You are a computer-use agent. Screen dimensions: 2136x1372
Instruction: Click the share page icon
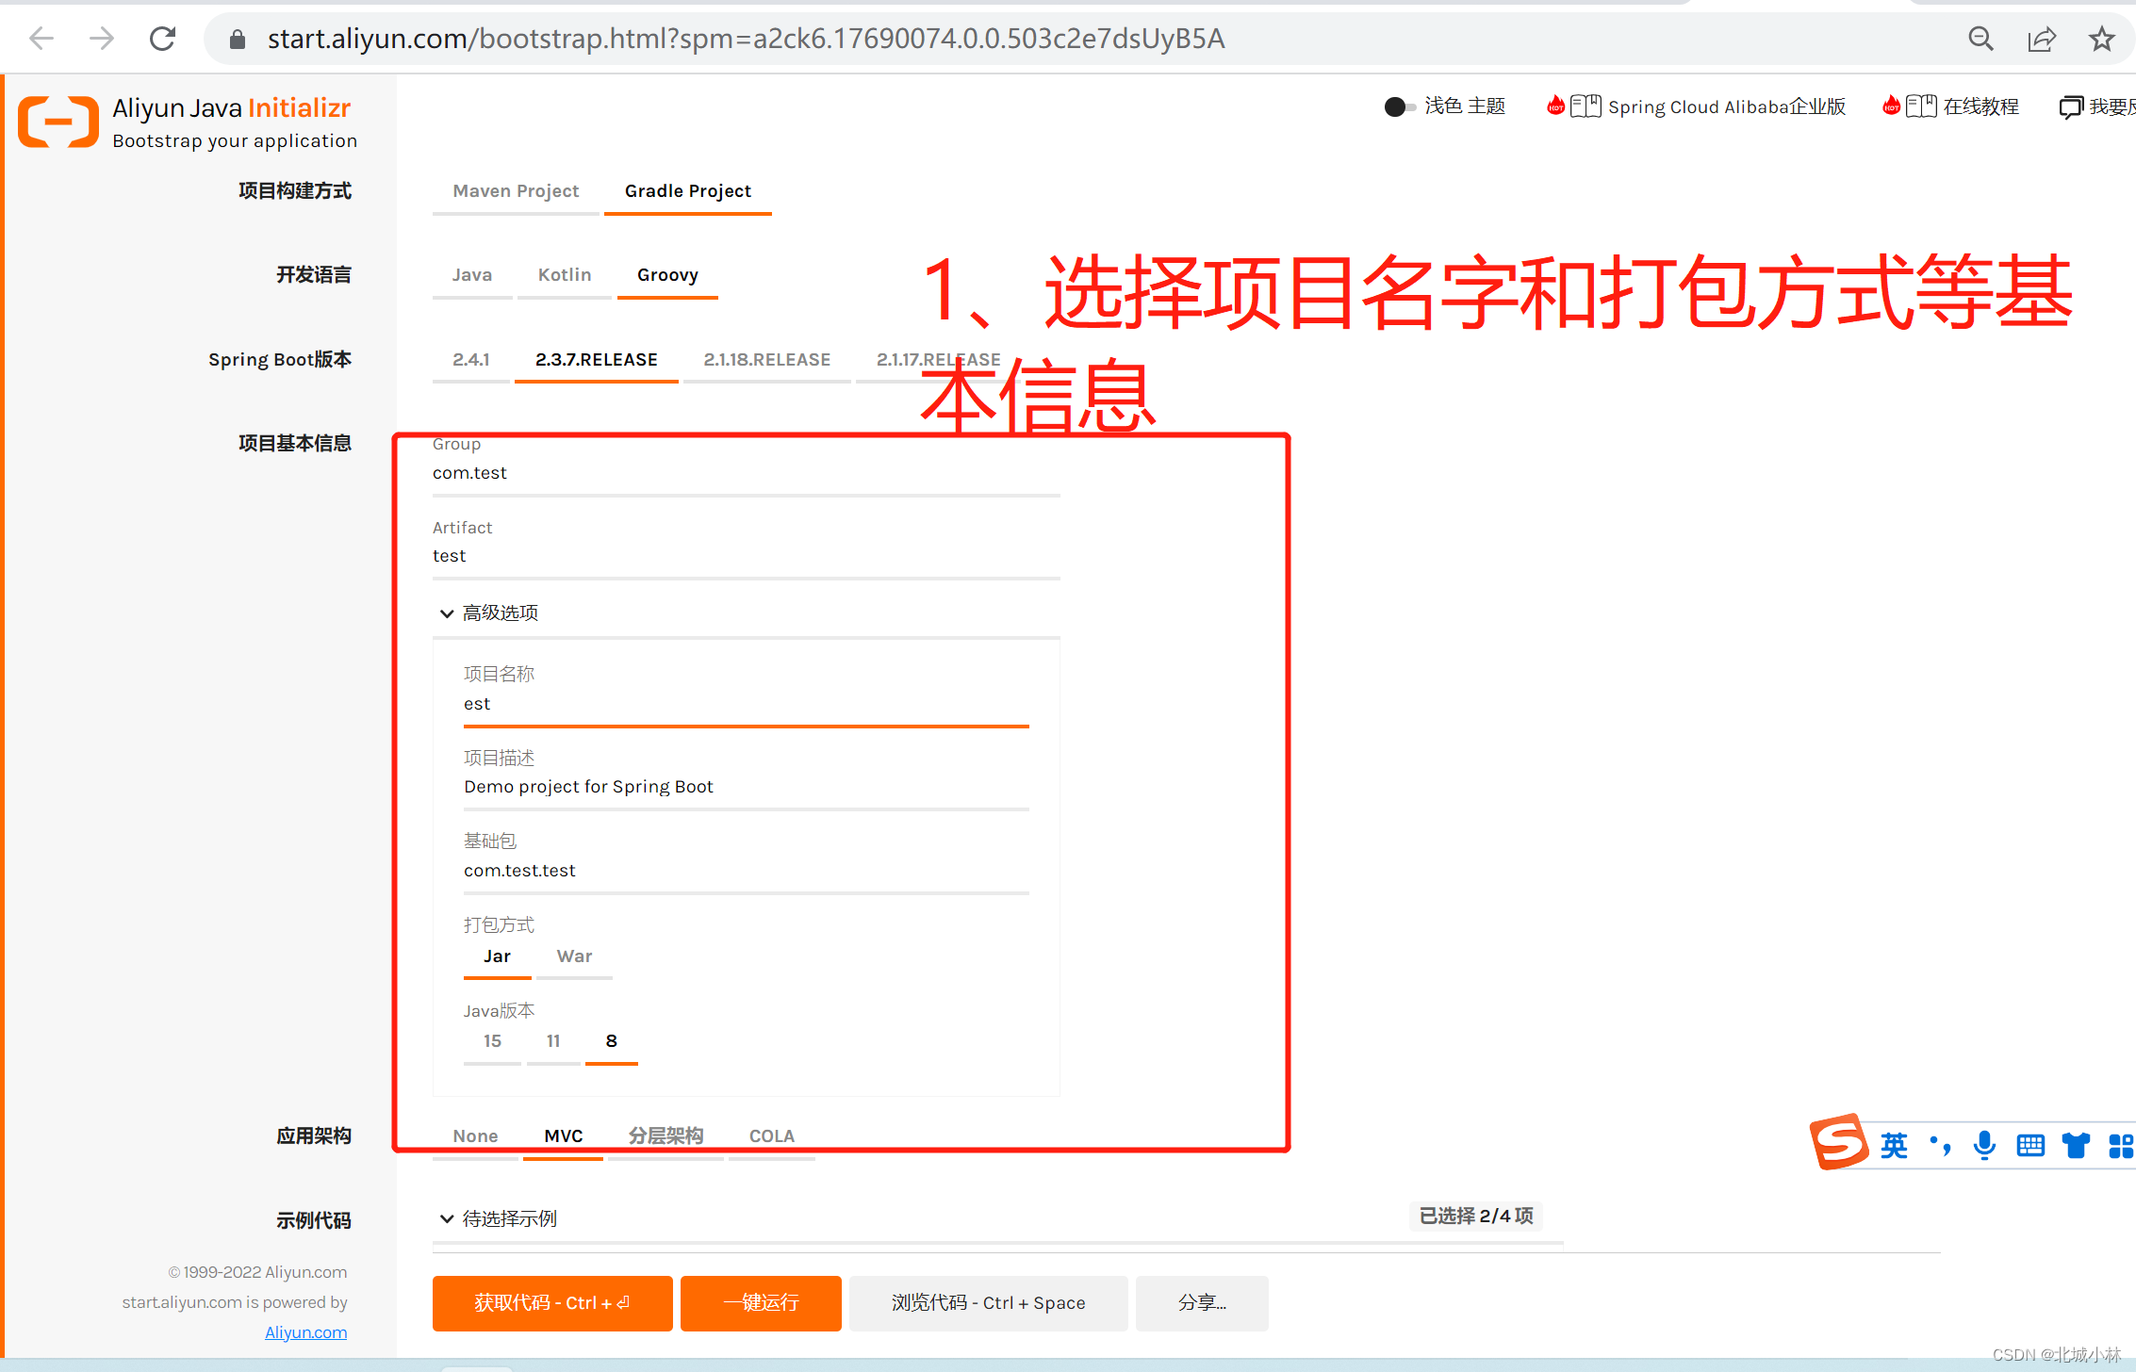2041,39
